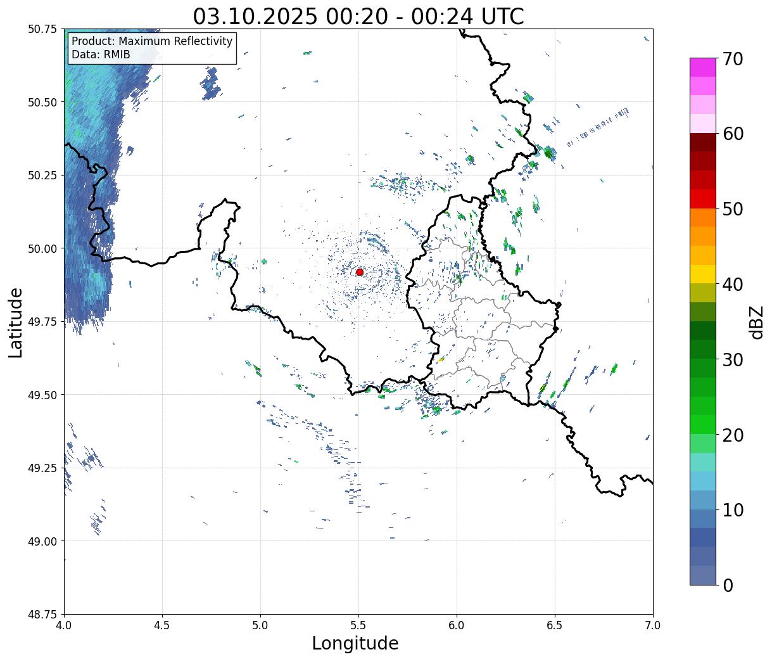
Task: Click the latitude tick label 49.75
Action: [x=42, y=322]
